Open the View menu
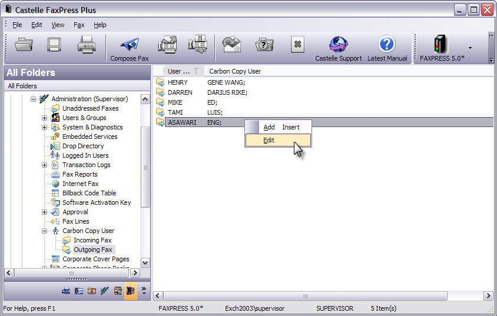Viewport: 497px width, 316px height. pyautogui.click(x=58, y=25)
